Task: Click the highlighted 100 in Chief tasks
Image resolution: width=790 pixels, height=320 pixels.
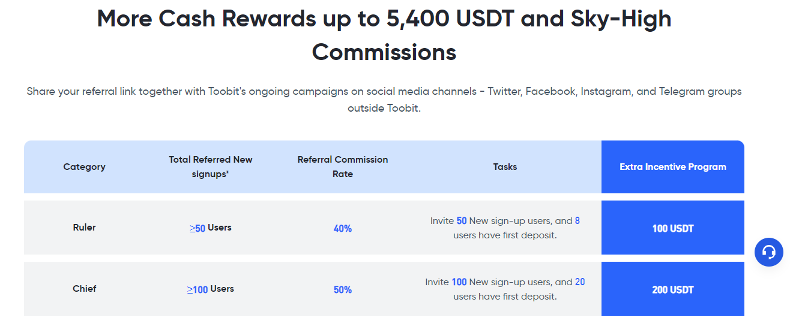Action: [x=459, y=282]
